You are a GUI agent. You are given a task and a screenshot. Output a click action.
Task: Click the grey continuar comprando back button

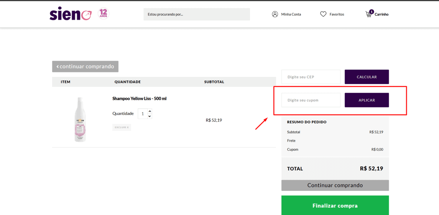click(x=85, y=67)
